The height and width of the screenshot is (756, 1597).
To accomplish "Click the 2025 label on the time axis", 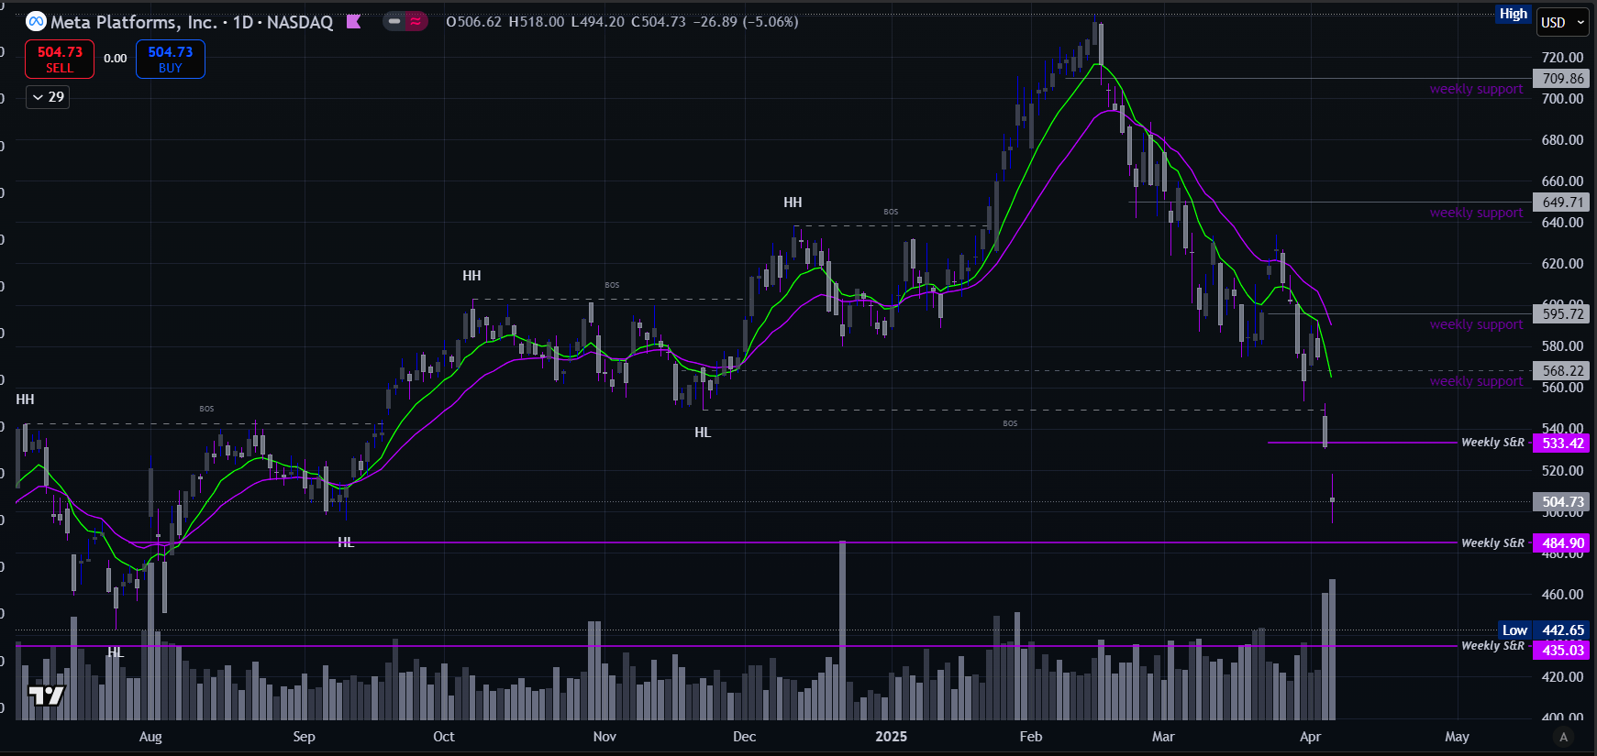I will click(891, 737).
